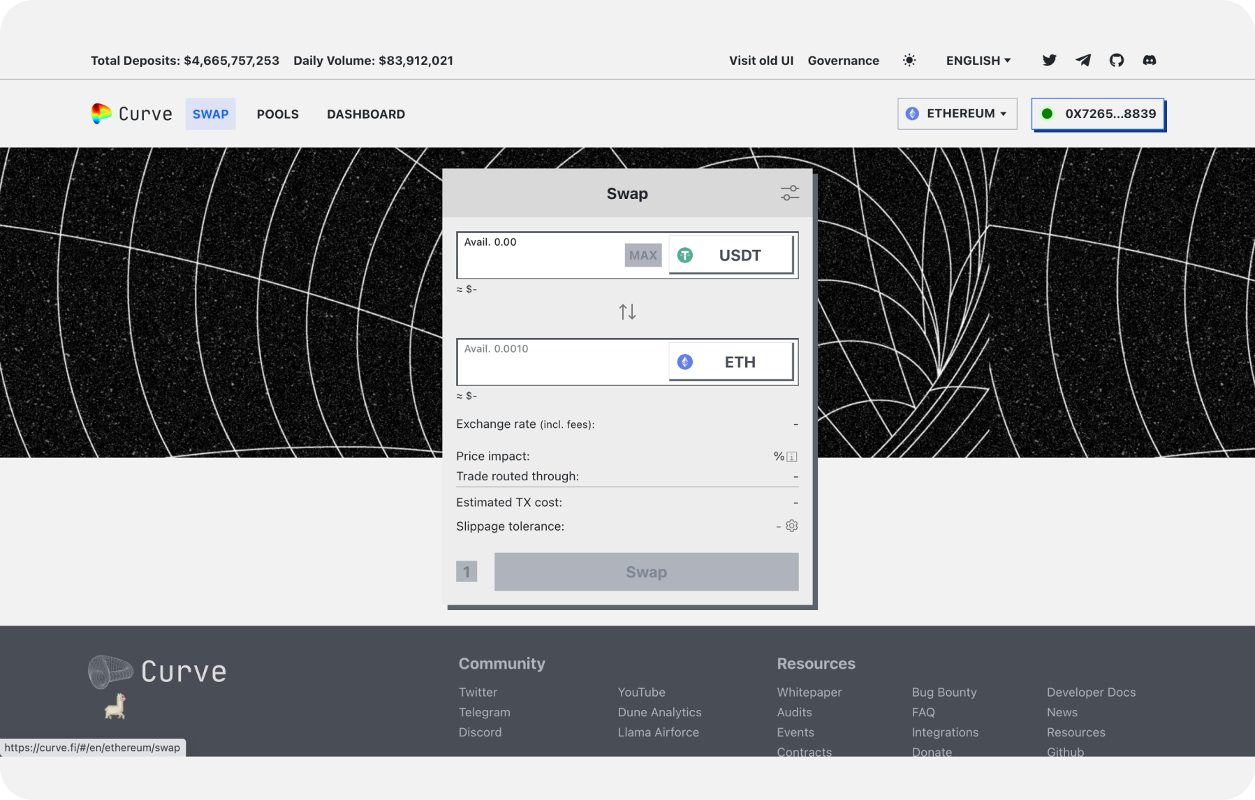The width and height of the screenshot is (1255, 800).
Task: Open USDT token selector
Action: click(x=731, y=255)
